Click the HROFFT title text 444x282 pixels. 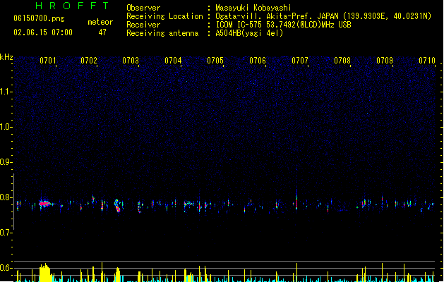(x=72, y=6)
